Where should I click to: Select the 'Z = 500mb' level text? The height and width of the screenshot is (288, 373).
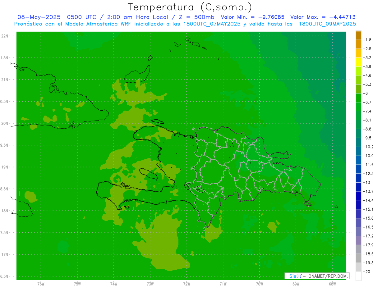click(x=196, y=17)
